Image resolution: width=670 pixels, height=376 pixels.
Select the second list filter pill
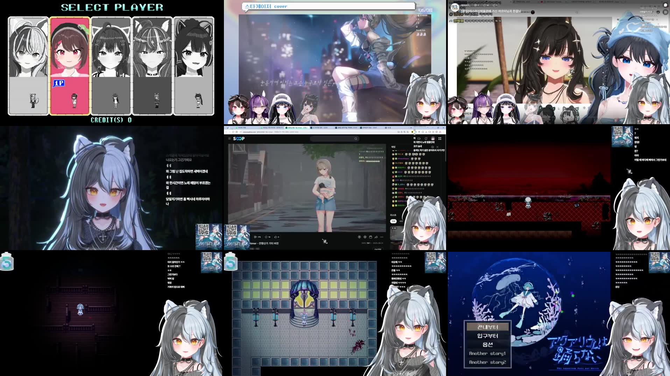(401, 221)
